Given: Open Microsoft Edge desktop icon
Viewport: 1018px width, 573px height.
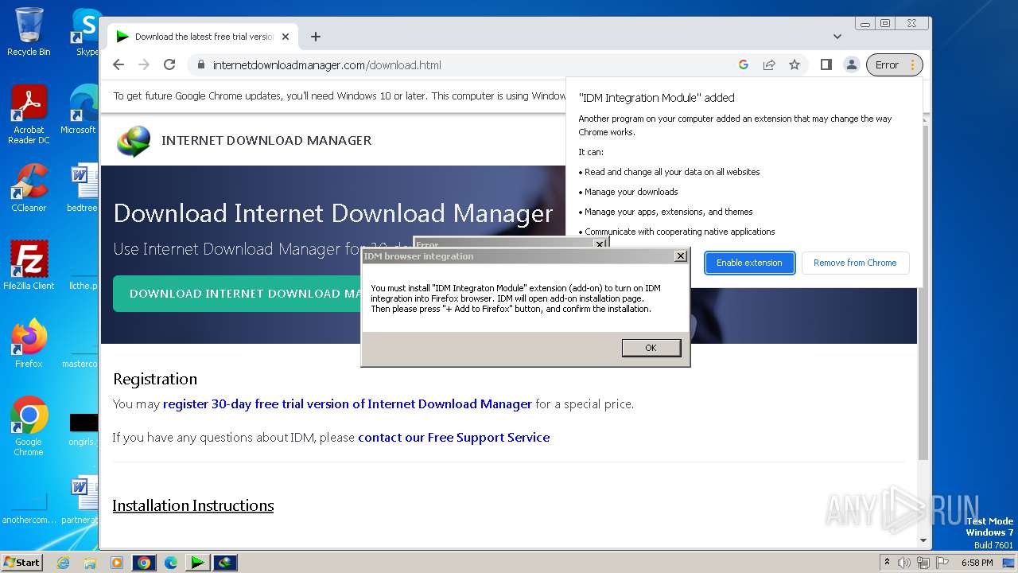Looking at the screenshot, I should [x=80, y=110].
